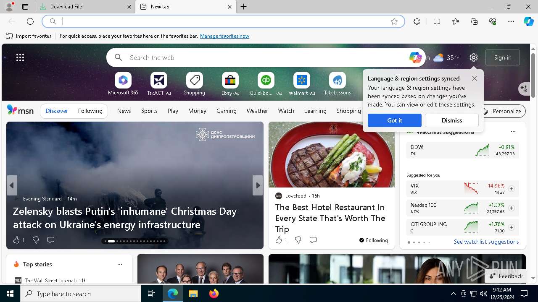This screenshot has width=538, height=302.
Task: Open the Quickbooks ad shortcut
Action: 266,84
